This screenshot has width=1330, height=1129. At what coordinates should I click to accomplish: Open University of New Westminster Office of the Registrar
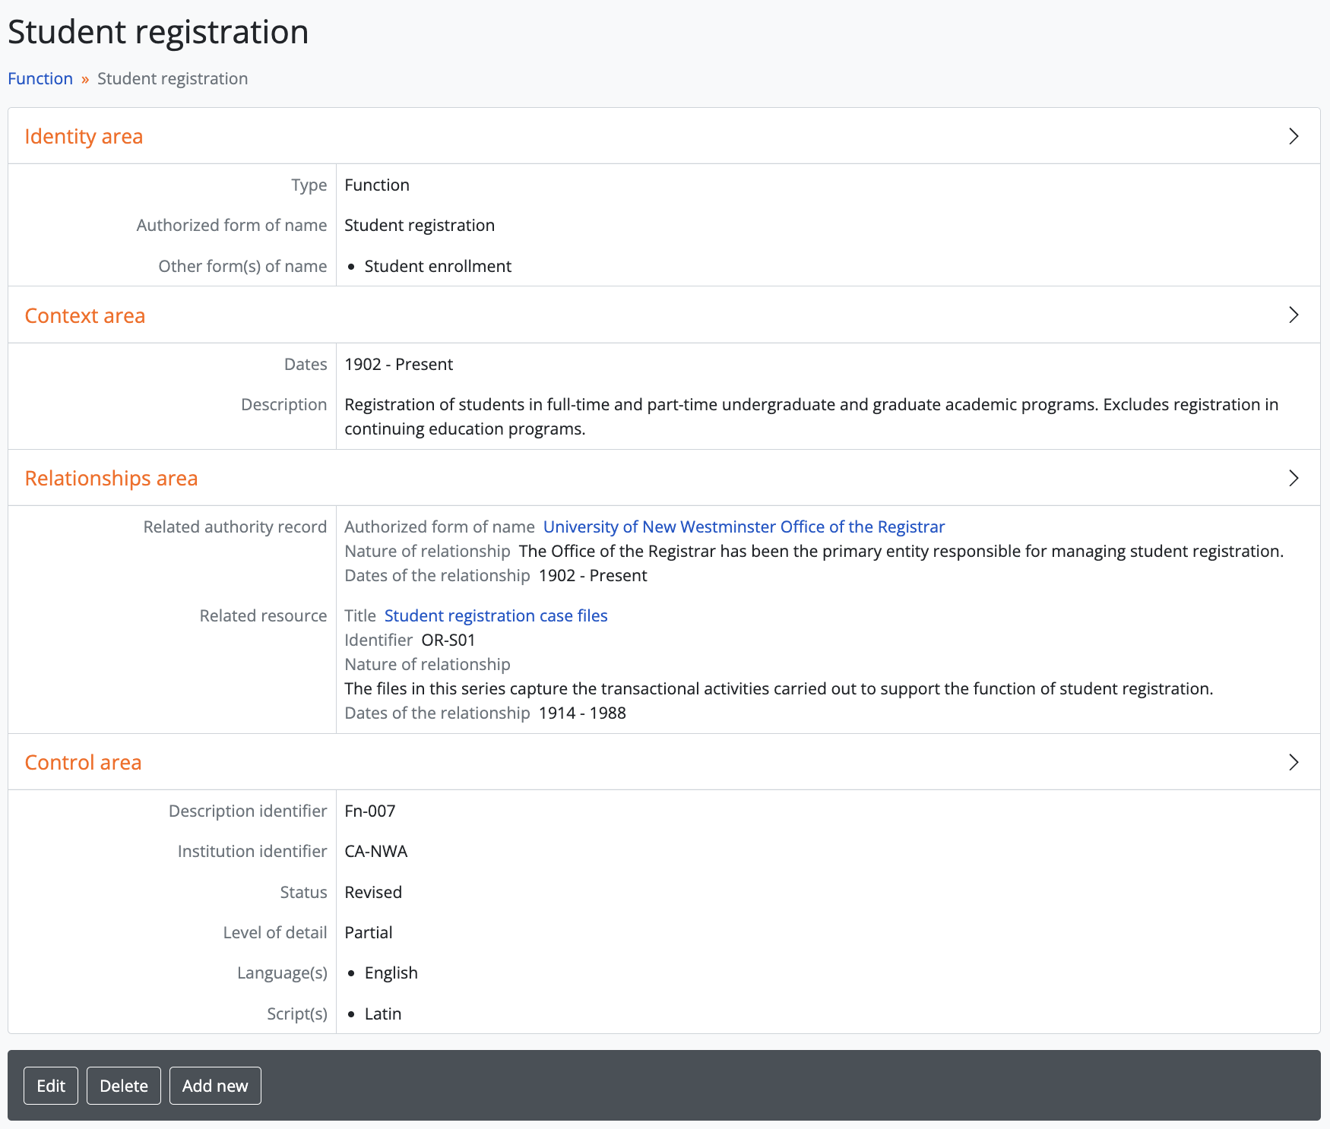click(x=743, y=527)
